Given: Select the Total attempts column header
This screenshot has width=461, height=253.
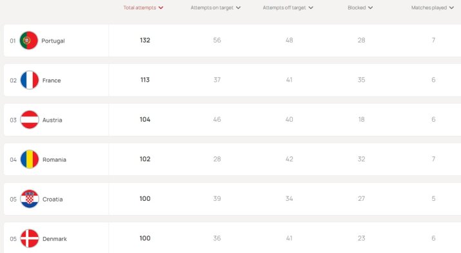Looking at the screenshot, I should click(140, 8).
